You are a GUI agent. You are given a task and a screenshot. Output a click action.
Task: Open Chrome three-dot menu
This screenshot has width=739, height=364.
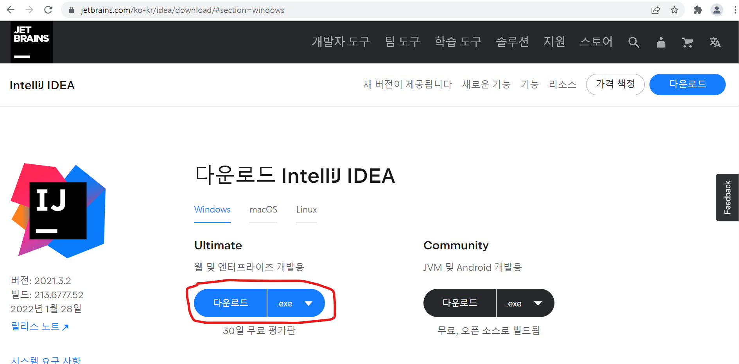coord(735,10)
